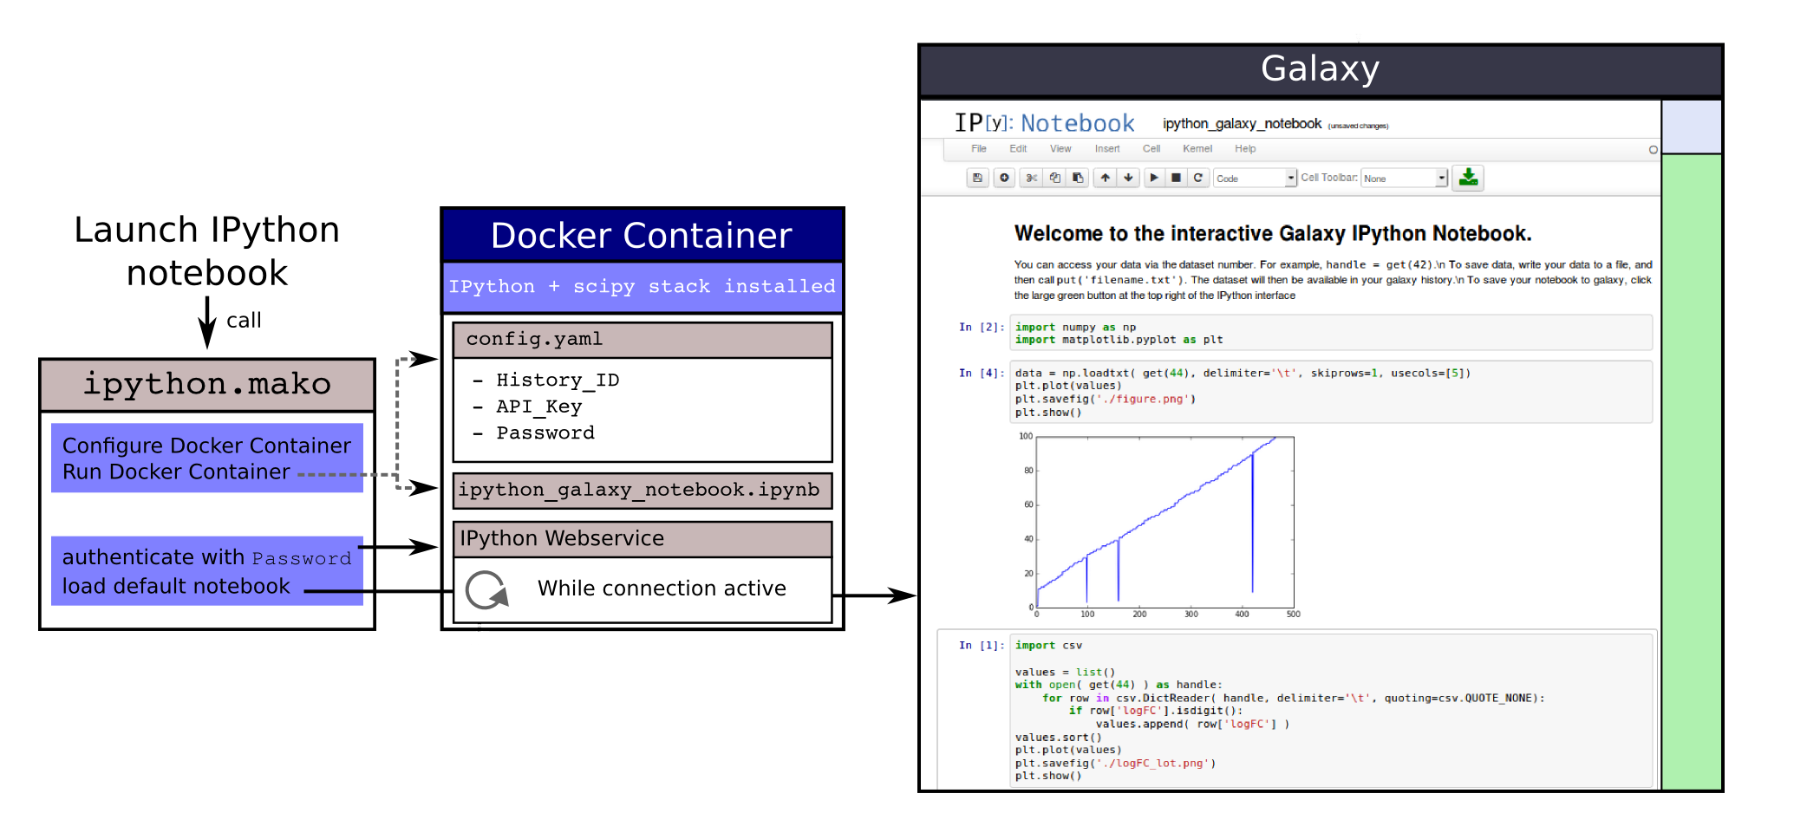This screenshot has height=839, width=1807.
Task: Open the Help menu in the notebook
Action: coord(1245,149)
